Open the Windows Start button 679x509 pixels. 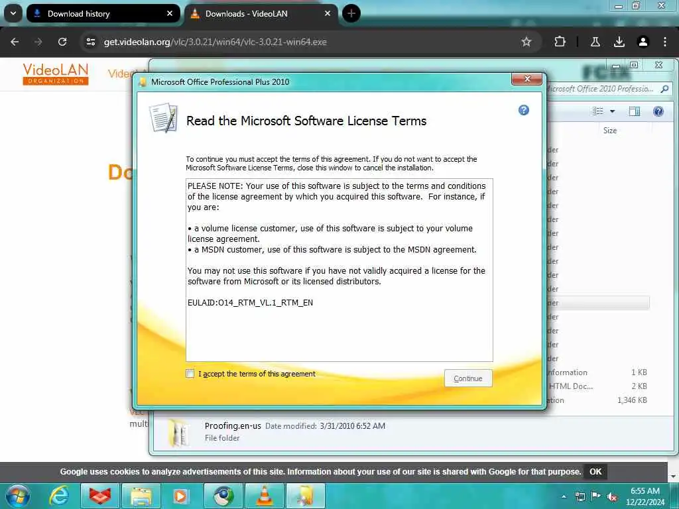17,496
